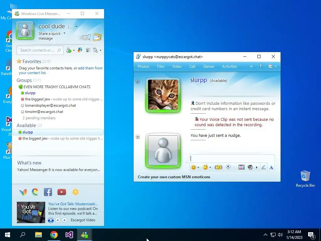Collapse your own display picture arrow

click(138, 137)
